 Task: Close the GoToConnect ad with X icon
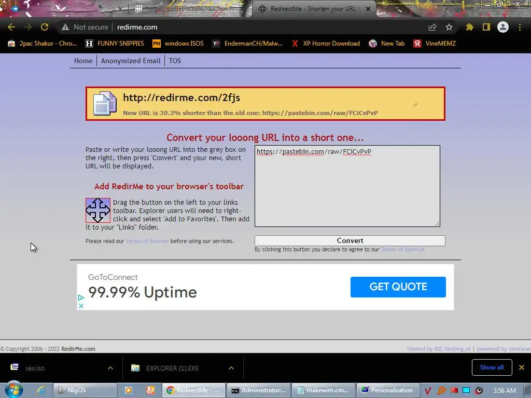[x=81, y=306]
